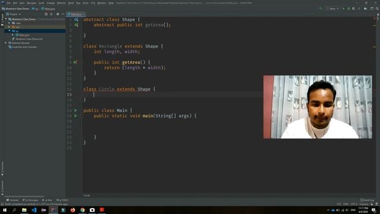Expand the Main.java tree node
380x214 pixels.
click(13, 35)
